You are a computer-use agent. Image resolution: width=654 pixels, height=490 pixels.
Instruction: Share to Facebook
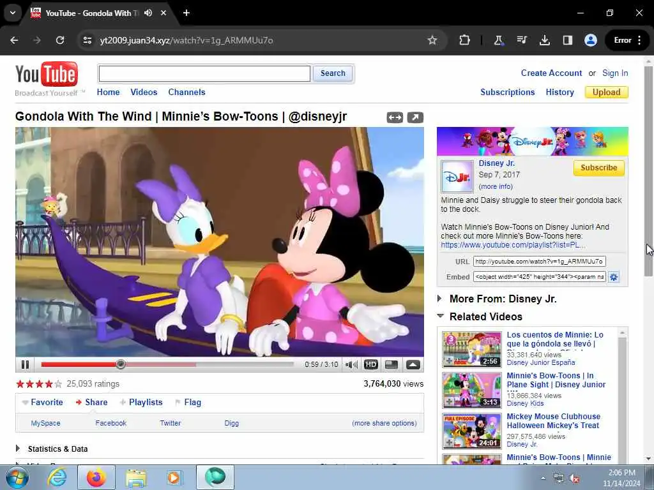point(110,424)
